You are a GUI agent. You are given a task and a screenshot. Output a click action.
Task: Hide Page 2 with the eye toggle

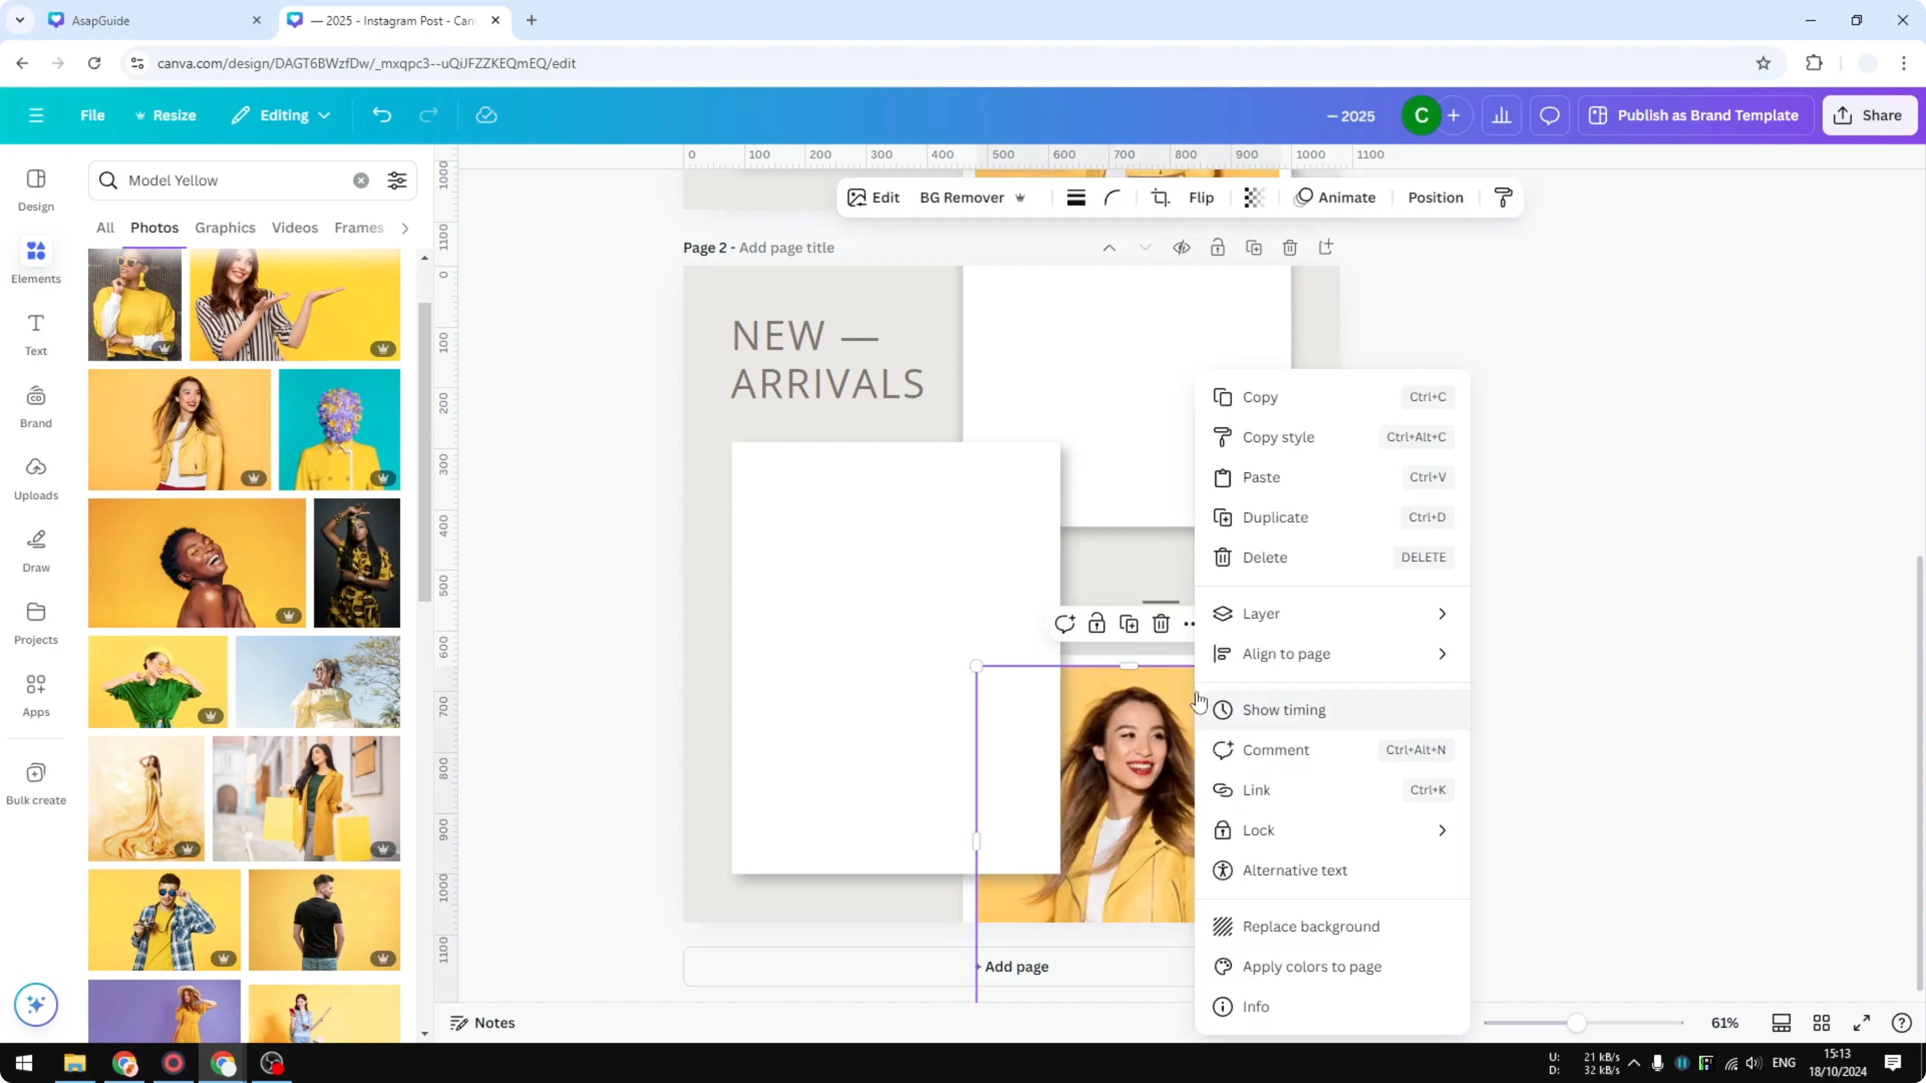coord(1181,246)
